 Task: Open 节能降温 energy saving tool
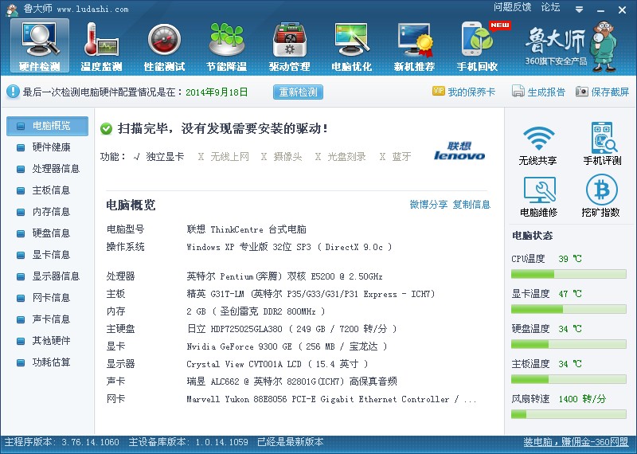227,47
